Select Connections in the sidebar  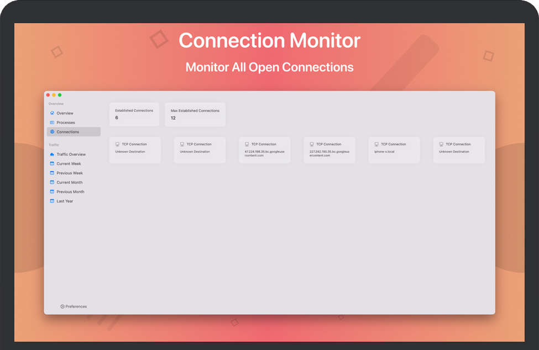pos(74,132)
